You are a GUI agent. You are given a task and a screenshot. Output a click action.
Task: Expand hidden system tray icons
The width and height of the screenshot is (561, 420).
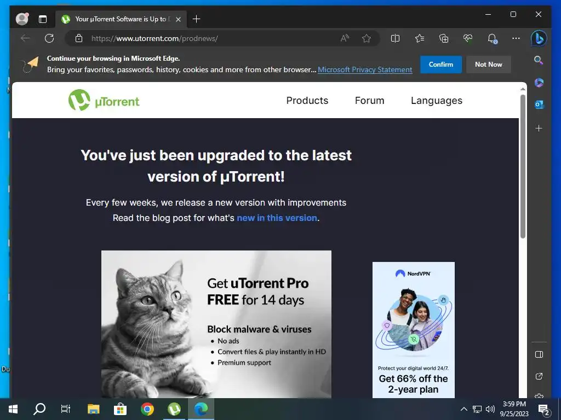pos(463,409)
